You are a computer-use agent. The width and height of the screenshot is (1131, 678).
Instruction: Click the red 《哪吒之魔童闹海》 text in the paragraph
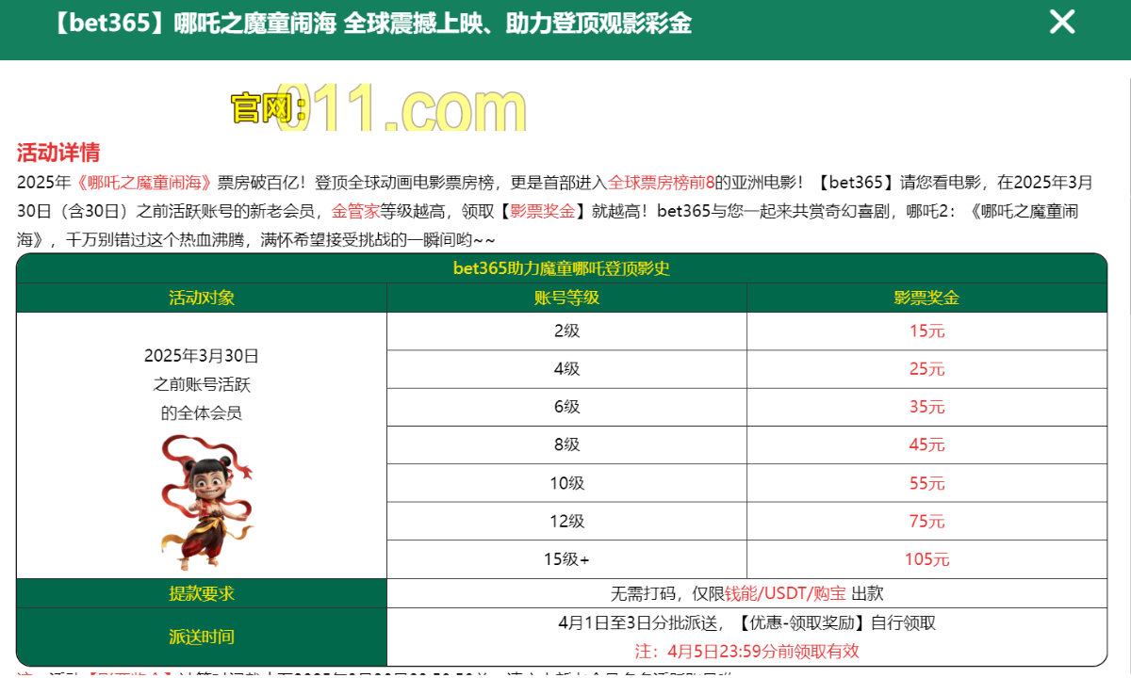coord(143,183)
